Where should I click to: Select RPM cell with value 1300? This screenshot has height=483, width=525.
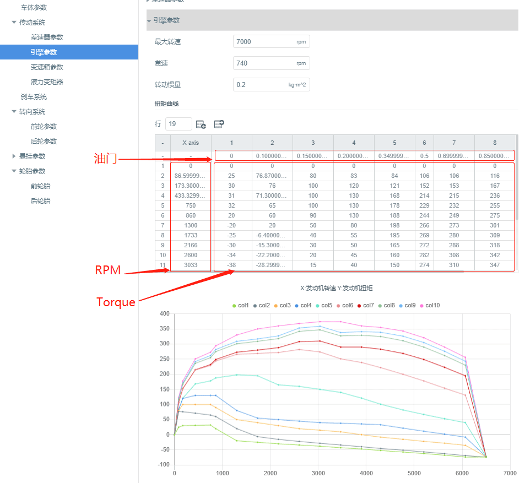coord(191,225)
